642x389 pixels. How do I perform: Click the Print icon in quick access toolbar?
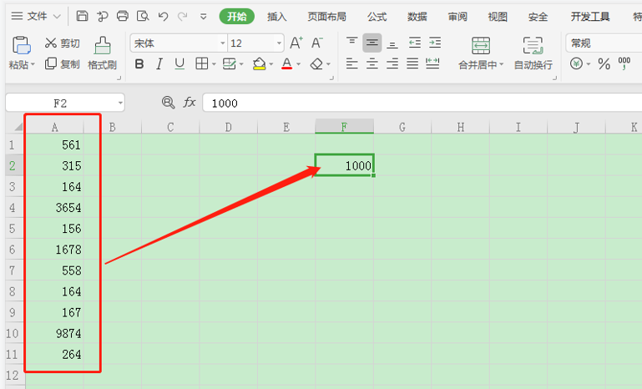pyautogui.click(x=123, y=16)
